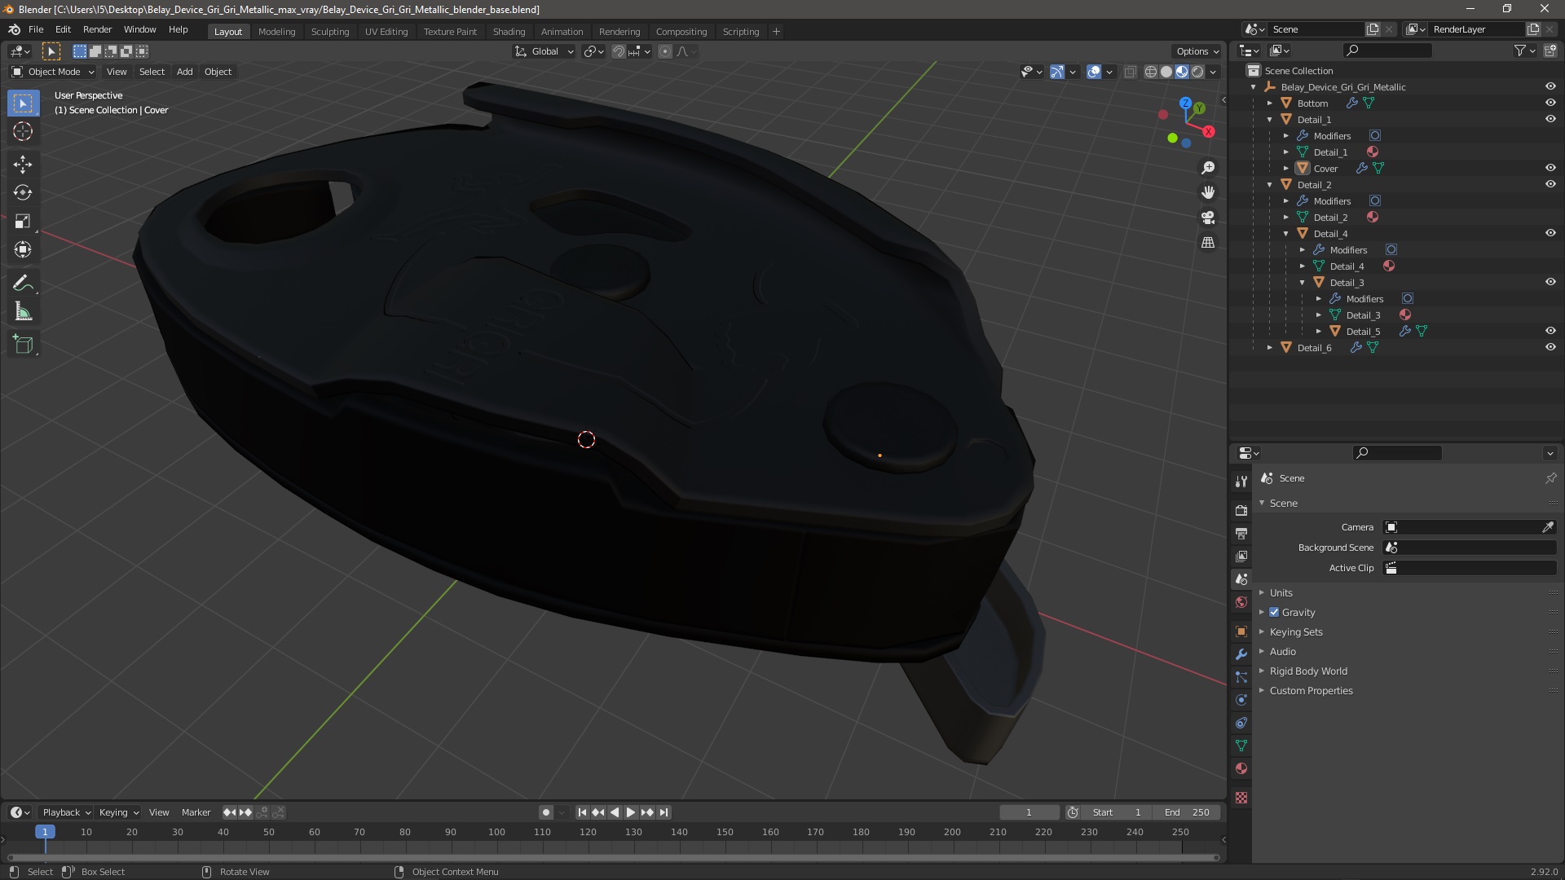Viewport: 1565px width, 880px height.
Task: Toggle X-ray display in viewport header
Action: coord(1130,72)
